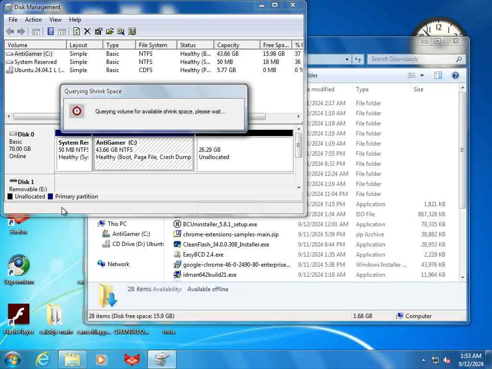The image size is (492, 369).
Task: Open the View menu
Action: 55,19
